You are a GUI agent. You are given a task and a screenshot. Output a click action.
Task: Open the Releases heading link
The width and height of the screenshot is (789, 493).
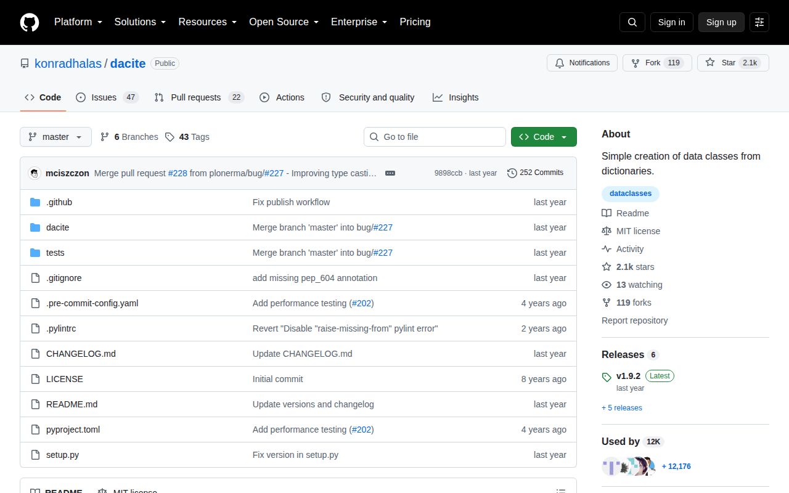click(630, 355)
